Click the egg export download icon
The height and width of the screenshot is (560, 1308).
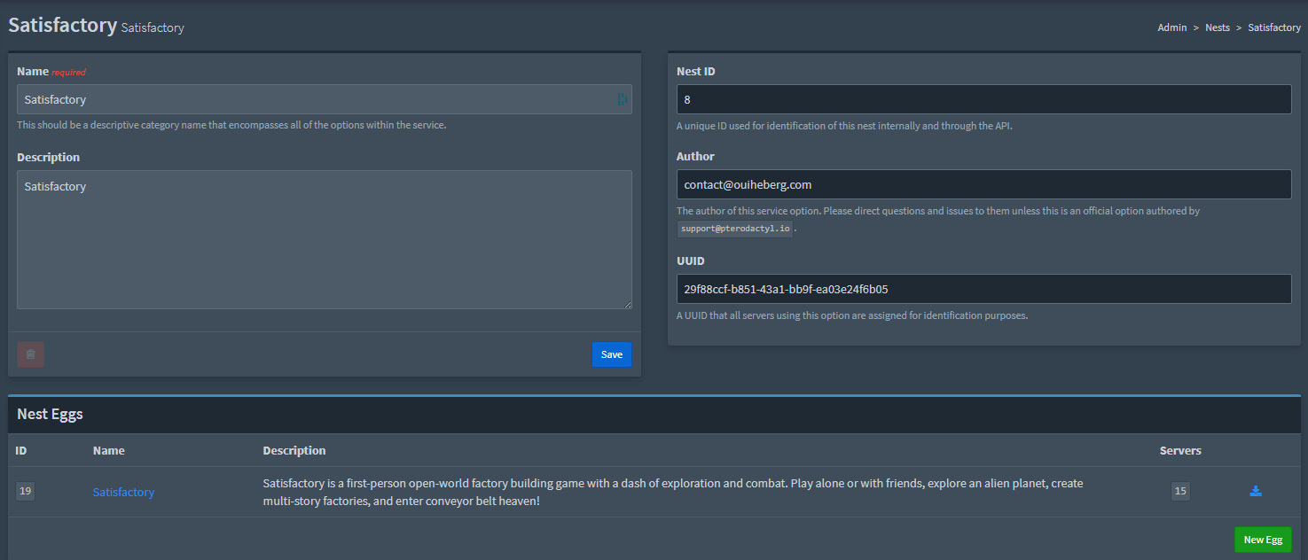pos(1255,491)
